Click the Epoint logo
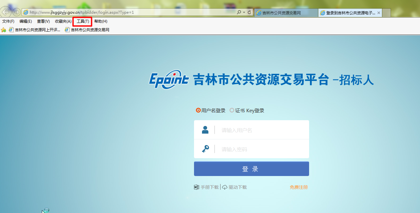 pyautogui.click(x=169, y=79)
